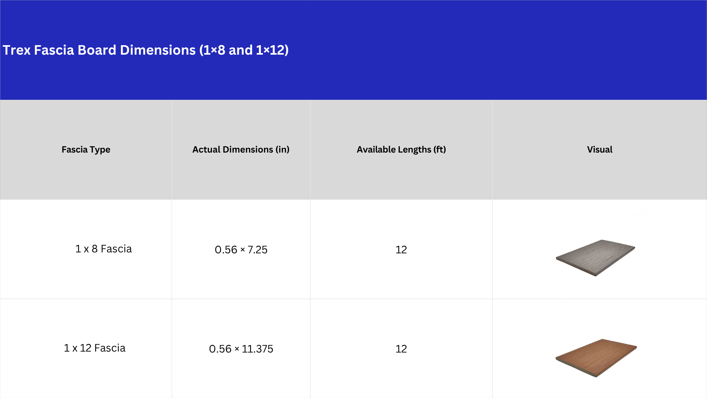Click the Trex Fascia Board Dimensions title
The image size is (707, 398).
tap(146, 50)
